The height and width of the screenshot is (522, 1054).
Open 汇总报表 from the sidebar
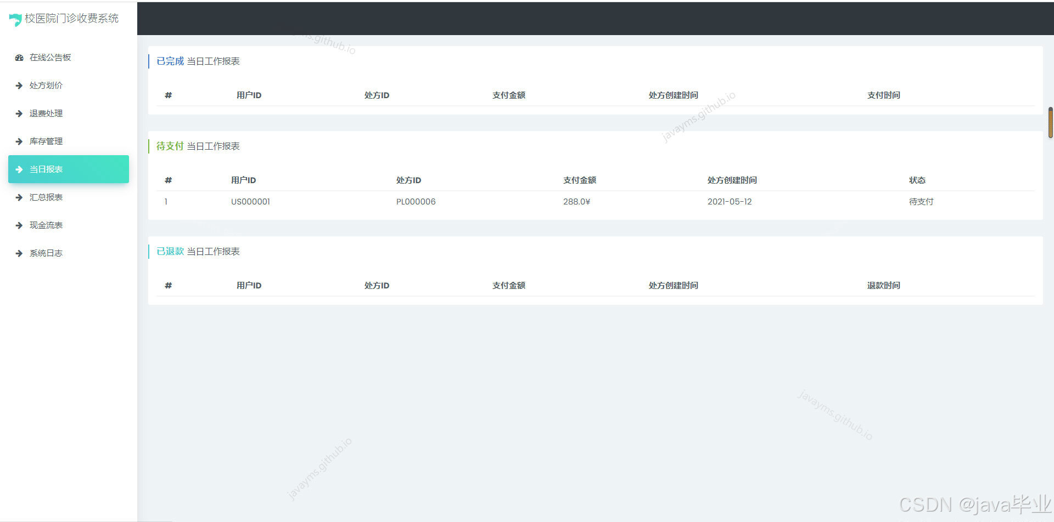click(x=46, y=197)
